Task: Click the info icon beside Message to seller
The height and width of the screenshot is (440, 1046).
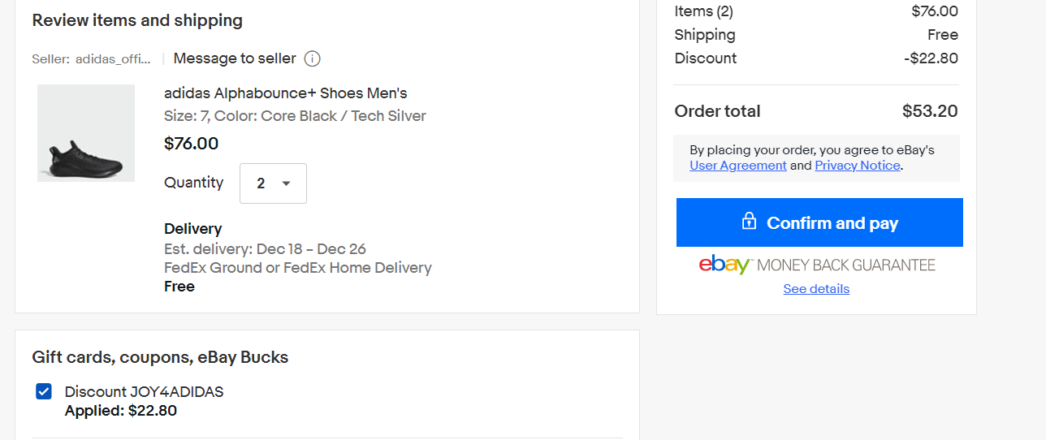Action: click(x=312, y=58)
